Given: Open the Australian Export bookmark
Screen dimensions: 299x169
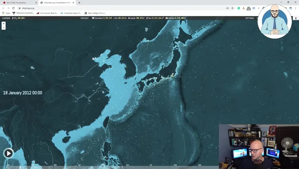Looking at the screenshot, I should point(71,13).
